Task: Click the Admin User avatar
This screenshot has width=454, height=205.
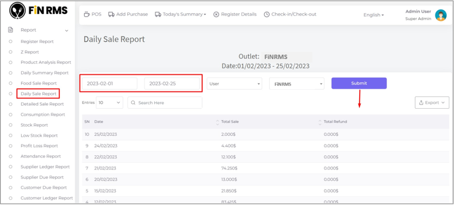Action: click(440, 15)
